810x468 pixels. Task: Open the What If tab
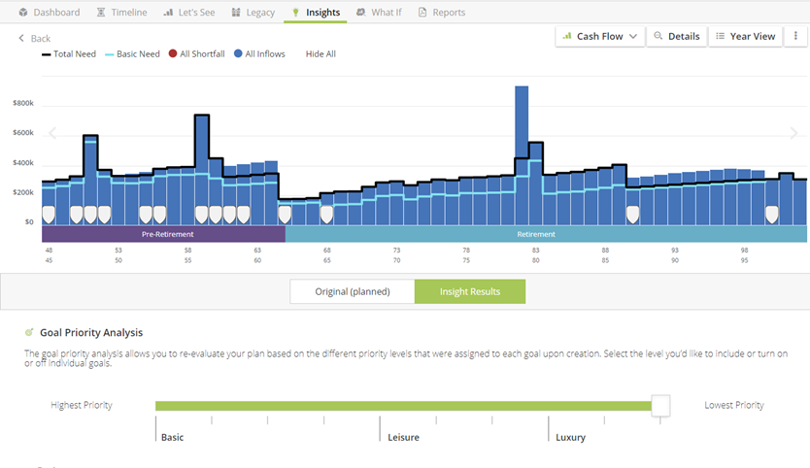[379, 13]
